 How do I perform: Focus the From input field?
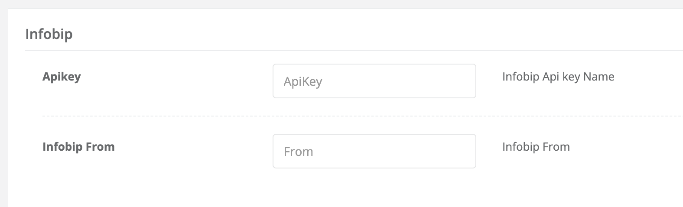click(374, 151)
